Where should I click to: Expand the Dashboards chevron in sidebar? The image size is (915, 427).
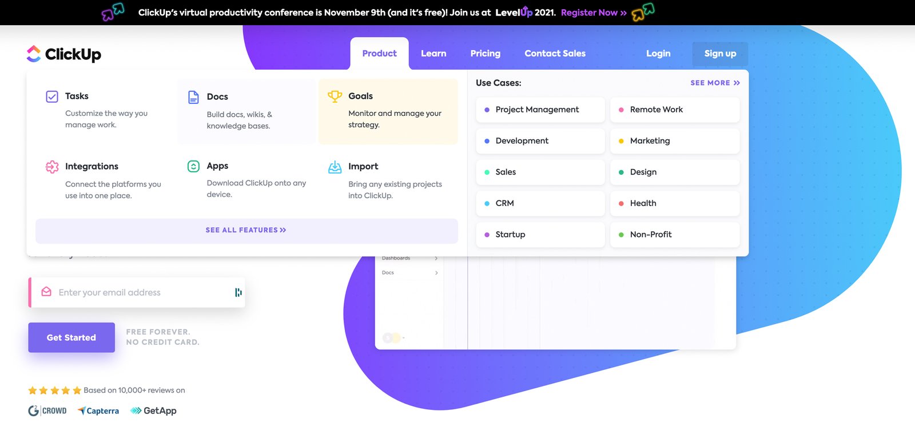pos(436,258)
